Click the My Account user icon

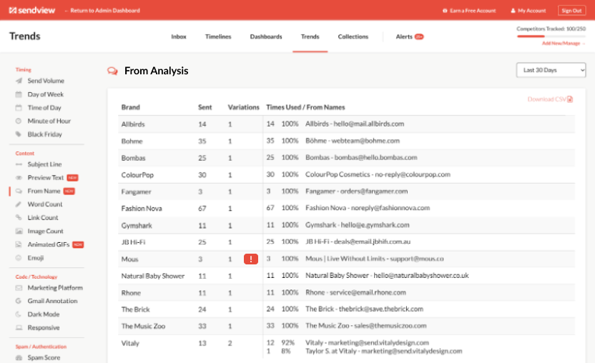[513, 11]
